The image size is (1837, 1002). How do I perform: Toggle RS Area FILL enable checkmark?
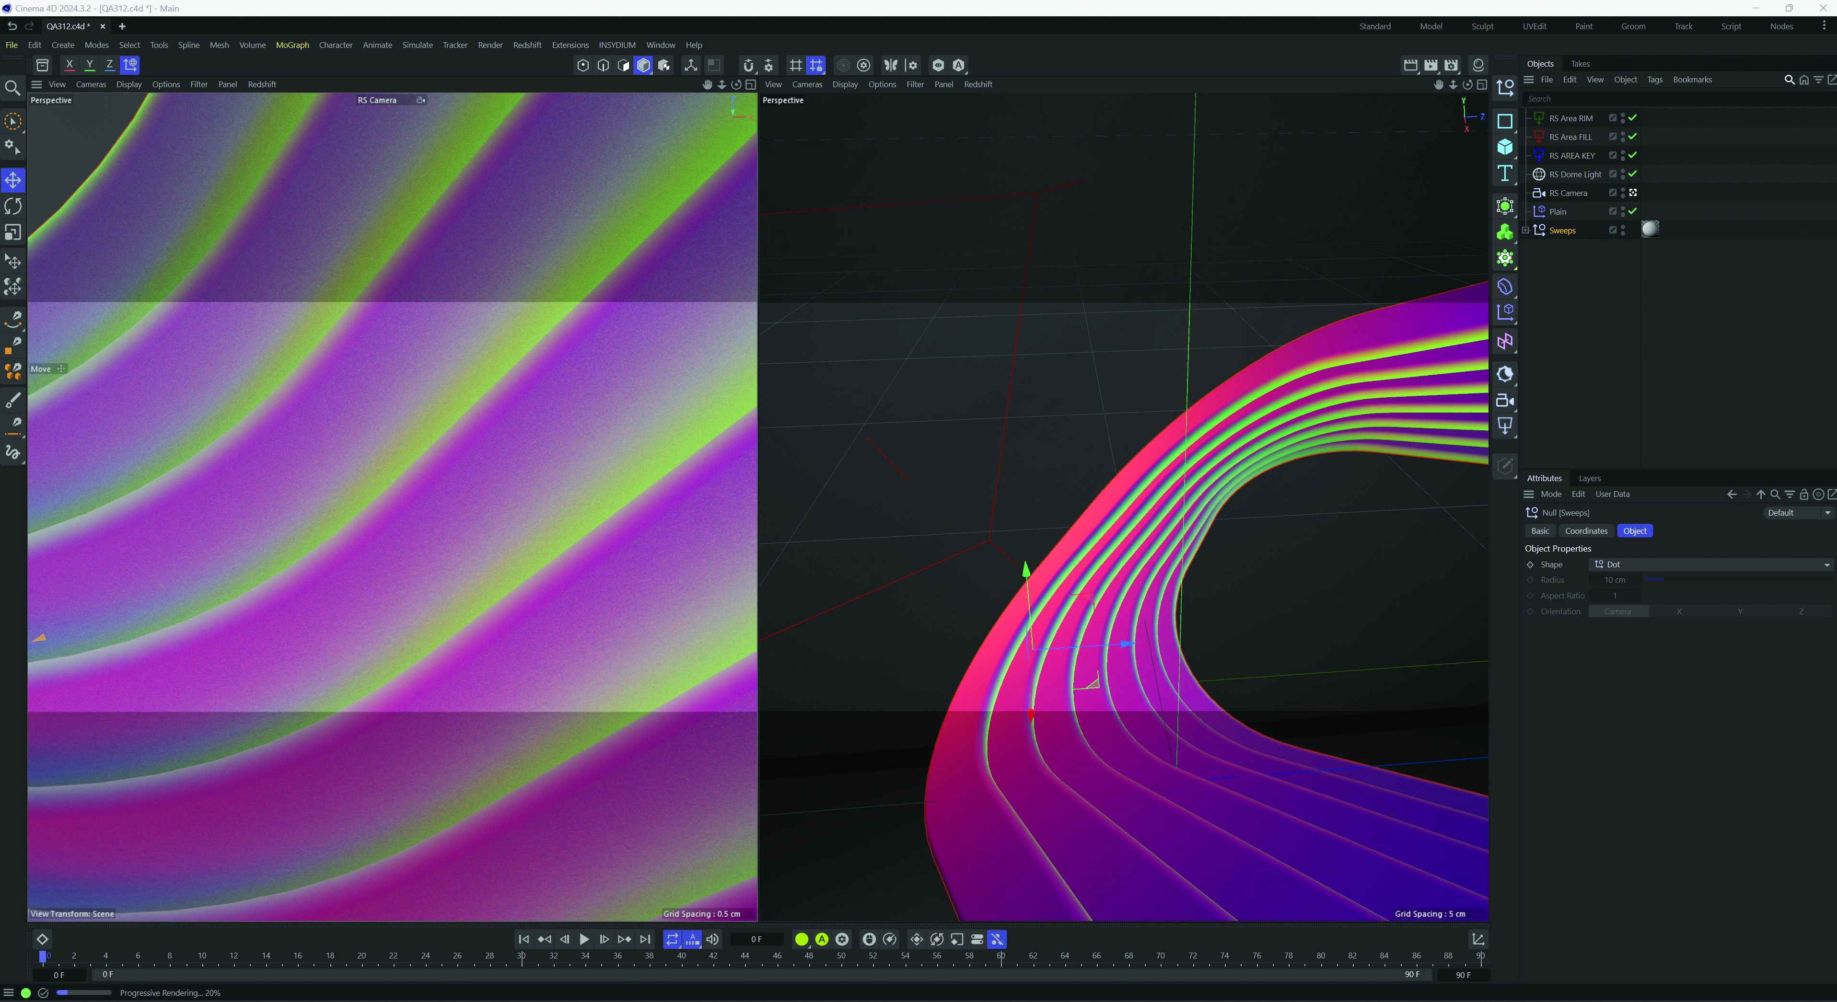click(1632, 136)
